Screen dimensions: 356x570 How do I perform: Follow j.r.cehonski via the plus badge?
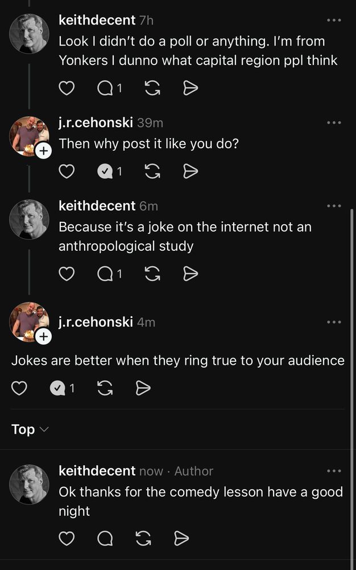[x=43, y=151]
